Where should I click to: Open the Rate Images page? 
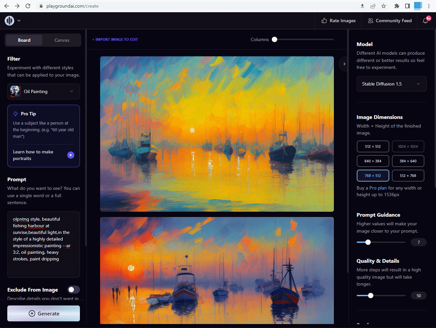pyautogui.click(x=339, y=21)
